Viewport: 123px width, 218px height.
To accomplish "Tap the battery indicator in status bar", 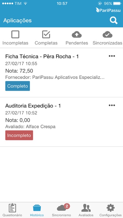I will pos(117,3).
